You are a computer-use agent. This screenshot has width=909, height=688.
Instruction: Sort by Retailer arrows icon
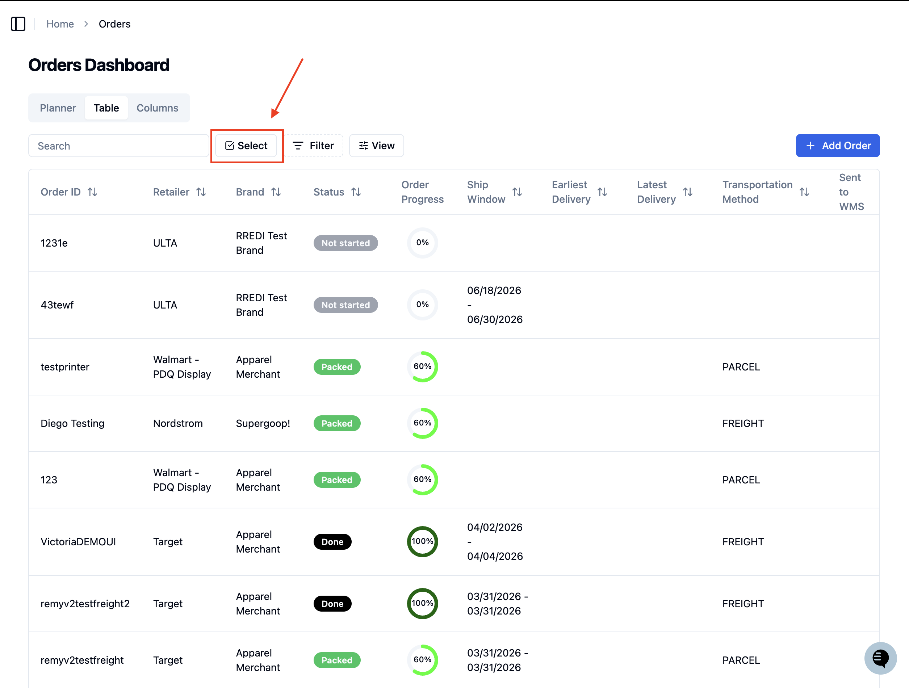pos(201,192)
